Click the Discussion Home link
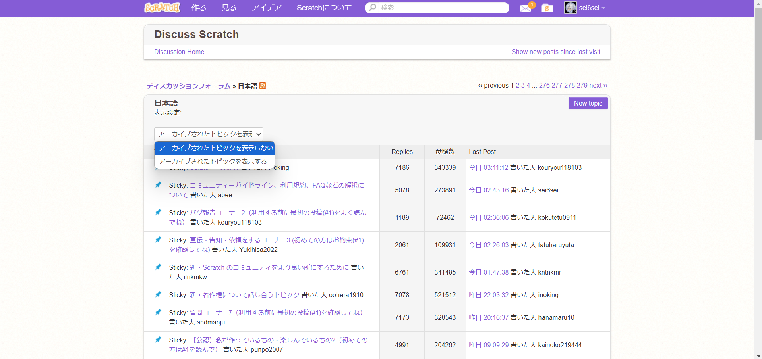Image resolution: width=762 pixels, height=359 pixels. (x=179, y=52)
